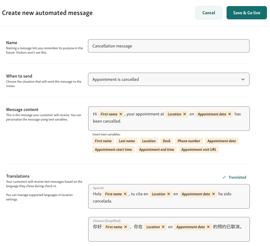The width and height of the screenshot is (270, 246).
Task: Click the Name input field
Action: pos(169,46)
